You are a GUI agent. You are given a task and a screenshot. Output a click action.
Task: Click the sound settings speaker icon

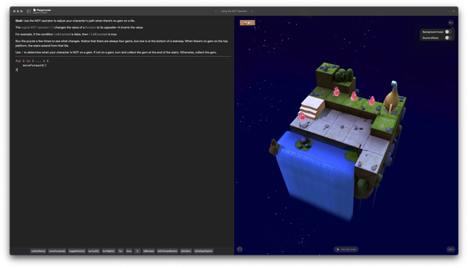coord(451,23)
